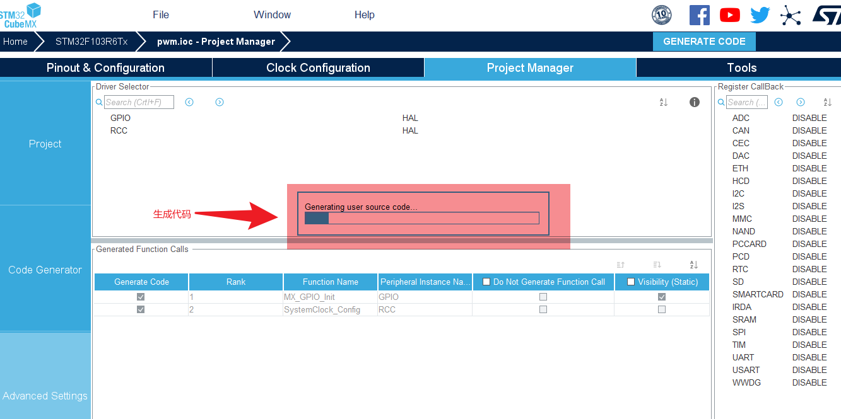
Task: Toggle Generate Code for MX_GPIO_Init
Action: (141, 297)
